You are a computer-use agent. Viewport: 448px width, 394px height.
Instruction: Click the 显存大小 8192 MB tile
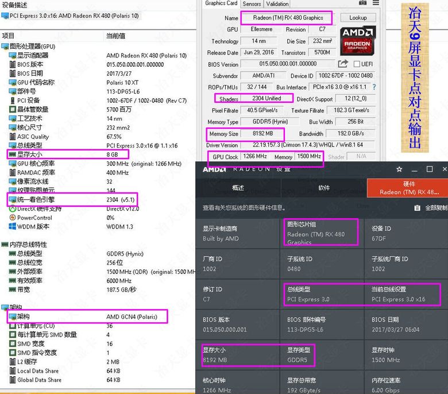(x=237, y=355)
